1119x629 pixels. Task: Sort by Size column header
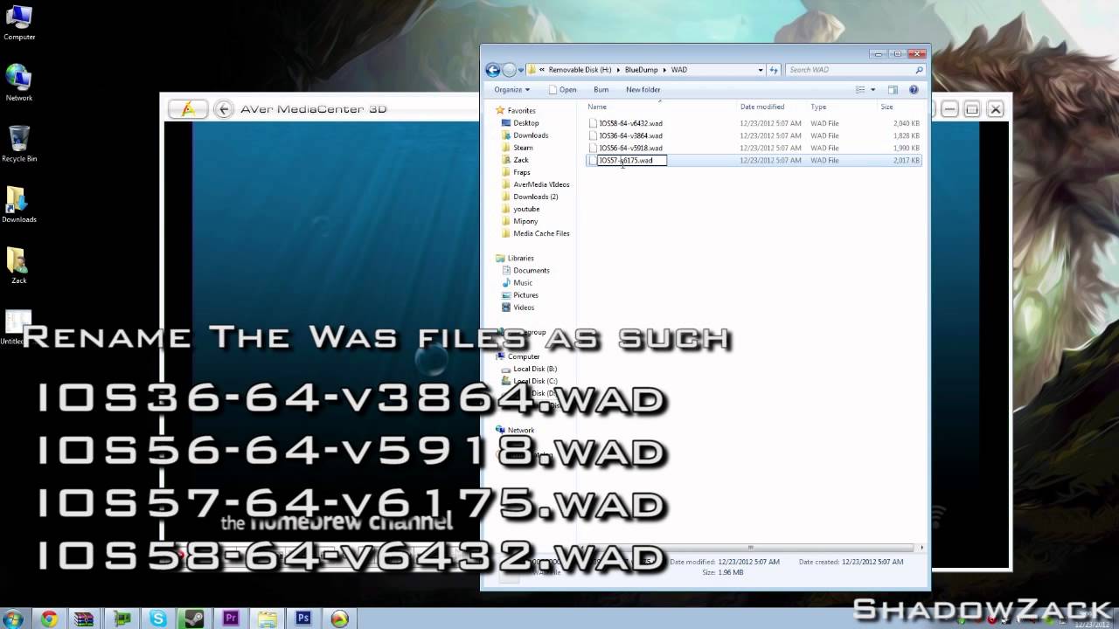click(x=886, y=107)
